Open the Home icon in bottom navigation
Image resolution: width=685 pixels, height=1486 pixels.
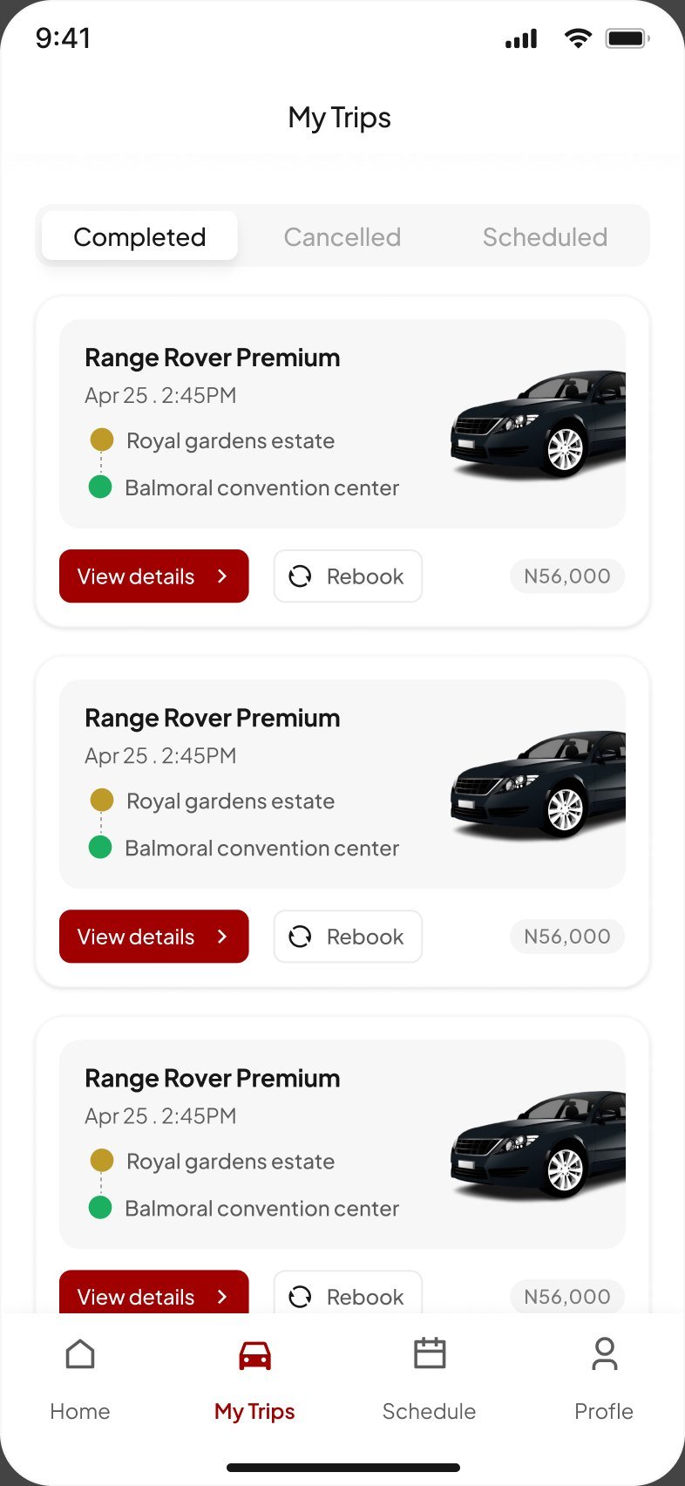click(x=80, y=1354)
